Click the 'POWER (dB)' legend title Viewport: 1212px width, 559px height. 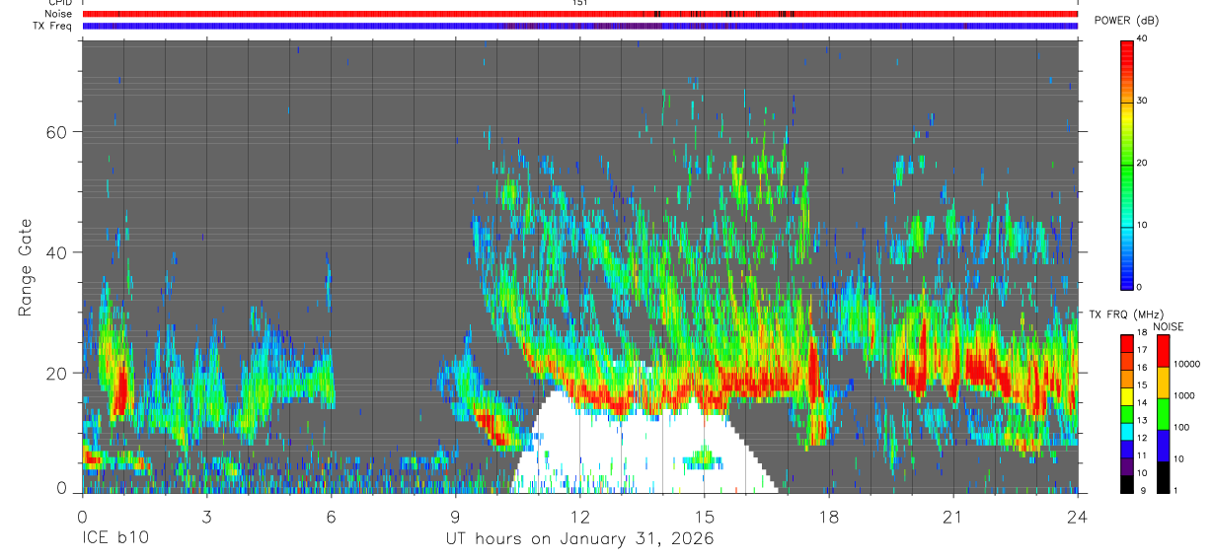[1126, 21]
